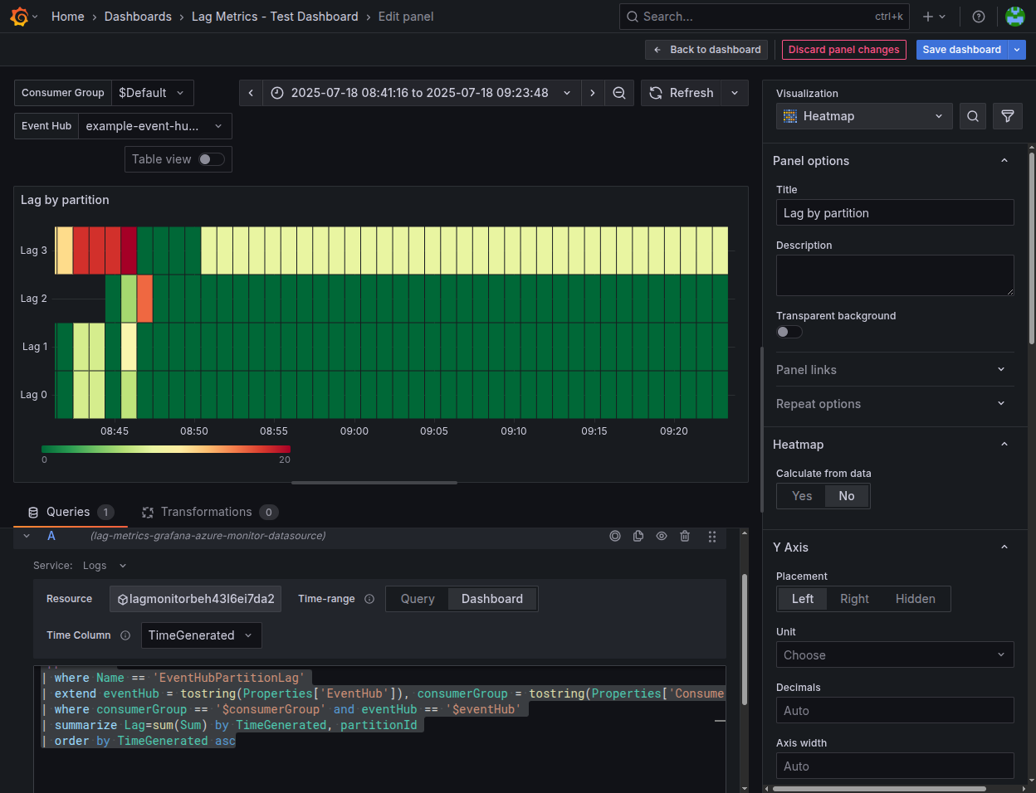
Task: Switch to Queries tab
Action: [71, 513]
